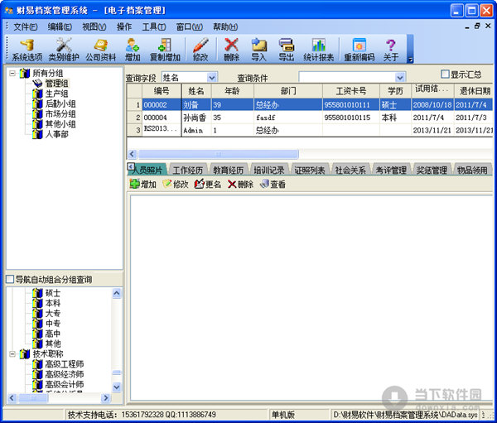Toggle 导航自动组合分组查询 checkbox

(x=10, y=279)
